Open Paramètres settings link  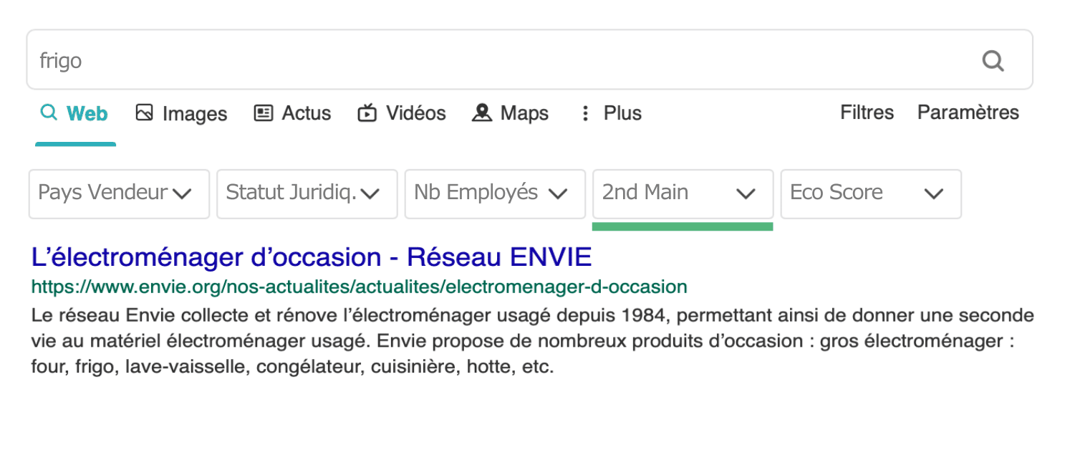968,112
